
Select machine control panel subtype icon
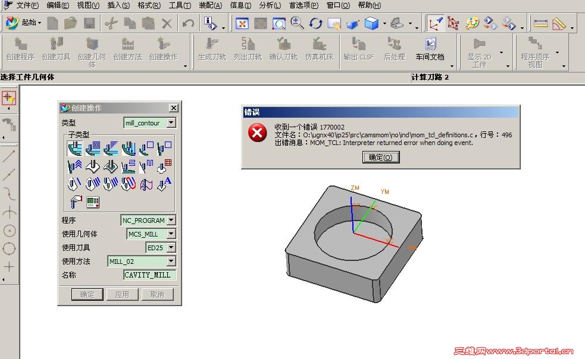point(93,201)
